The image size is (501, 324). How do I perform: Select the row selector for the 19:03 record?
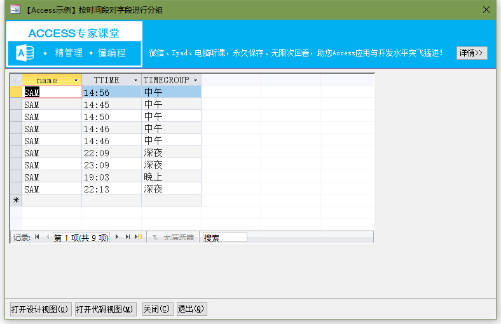point(16,177)
